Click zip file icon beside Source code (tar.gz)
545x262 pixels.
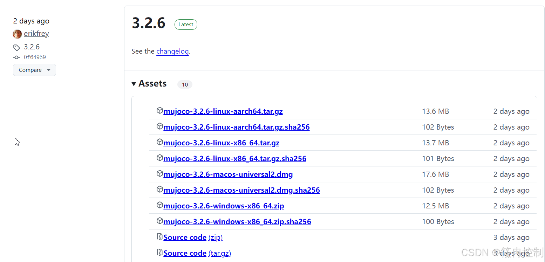tap(159, 253)
